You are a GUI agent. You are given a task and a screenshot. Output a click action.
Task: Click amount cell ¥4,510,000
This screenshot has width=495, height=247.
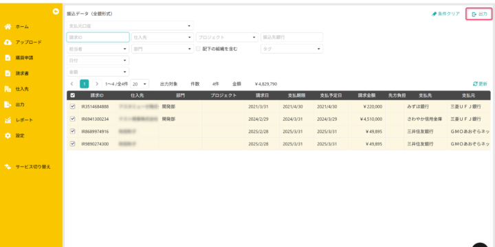[371, 119]
